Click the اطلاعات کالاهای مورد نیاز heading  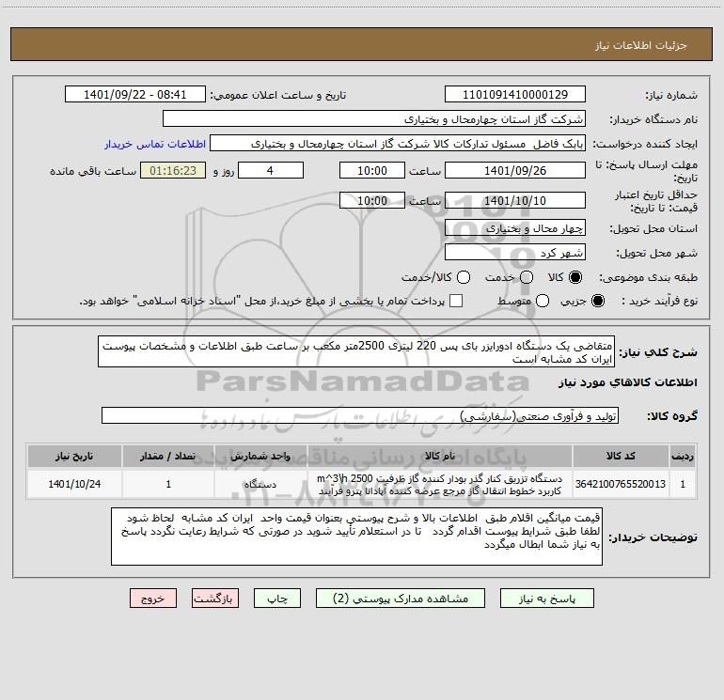[627, 382]
